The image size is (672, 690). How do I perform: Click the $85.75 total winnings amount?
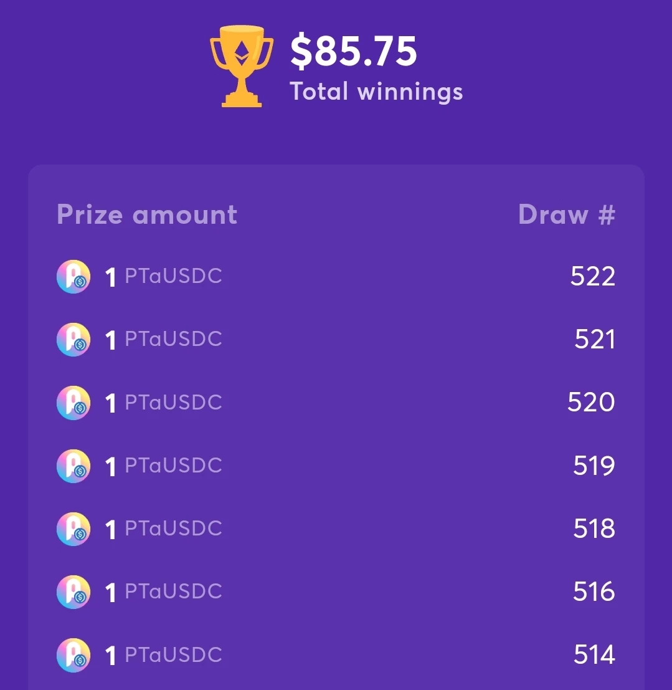tap(354, 52)
